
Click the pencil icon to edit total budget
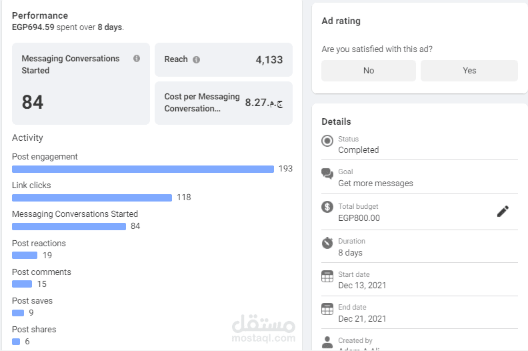pyautogui.click(x=503, y=212)
